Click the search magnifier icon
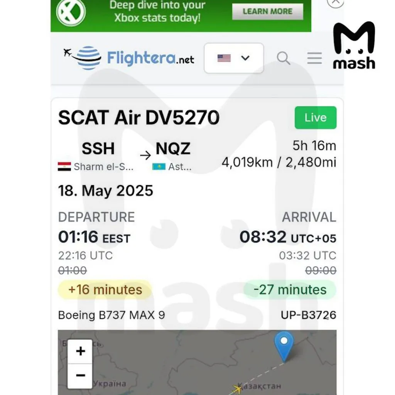This screenshot has height=395, width=395. pos(284,58)
